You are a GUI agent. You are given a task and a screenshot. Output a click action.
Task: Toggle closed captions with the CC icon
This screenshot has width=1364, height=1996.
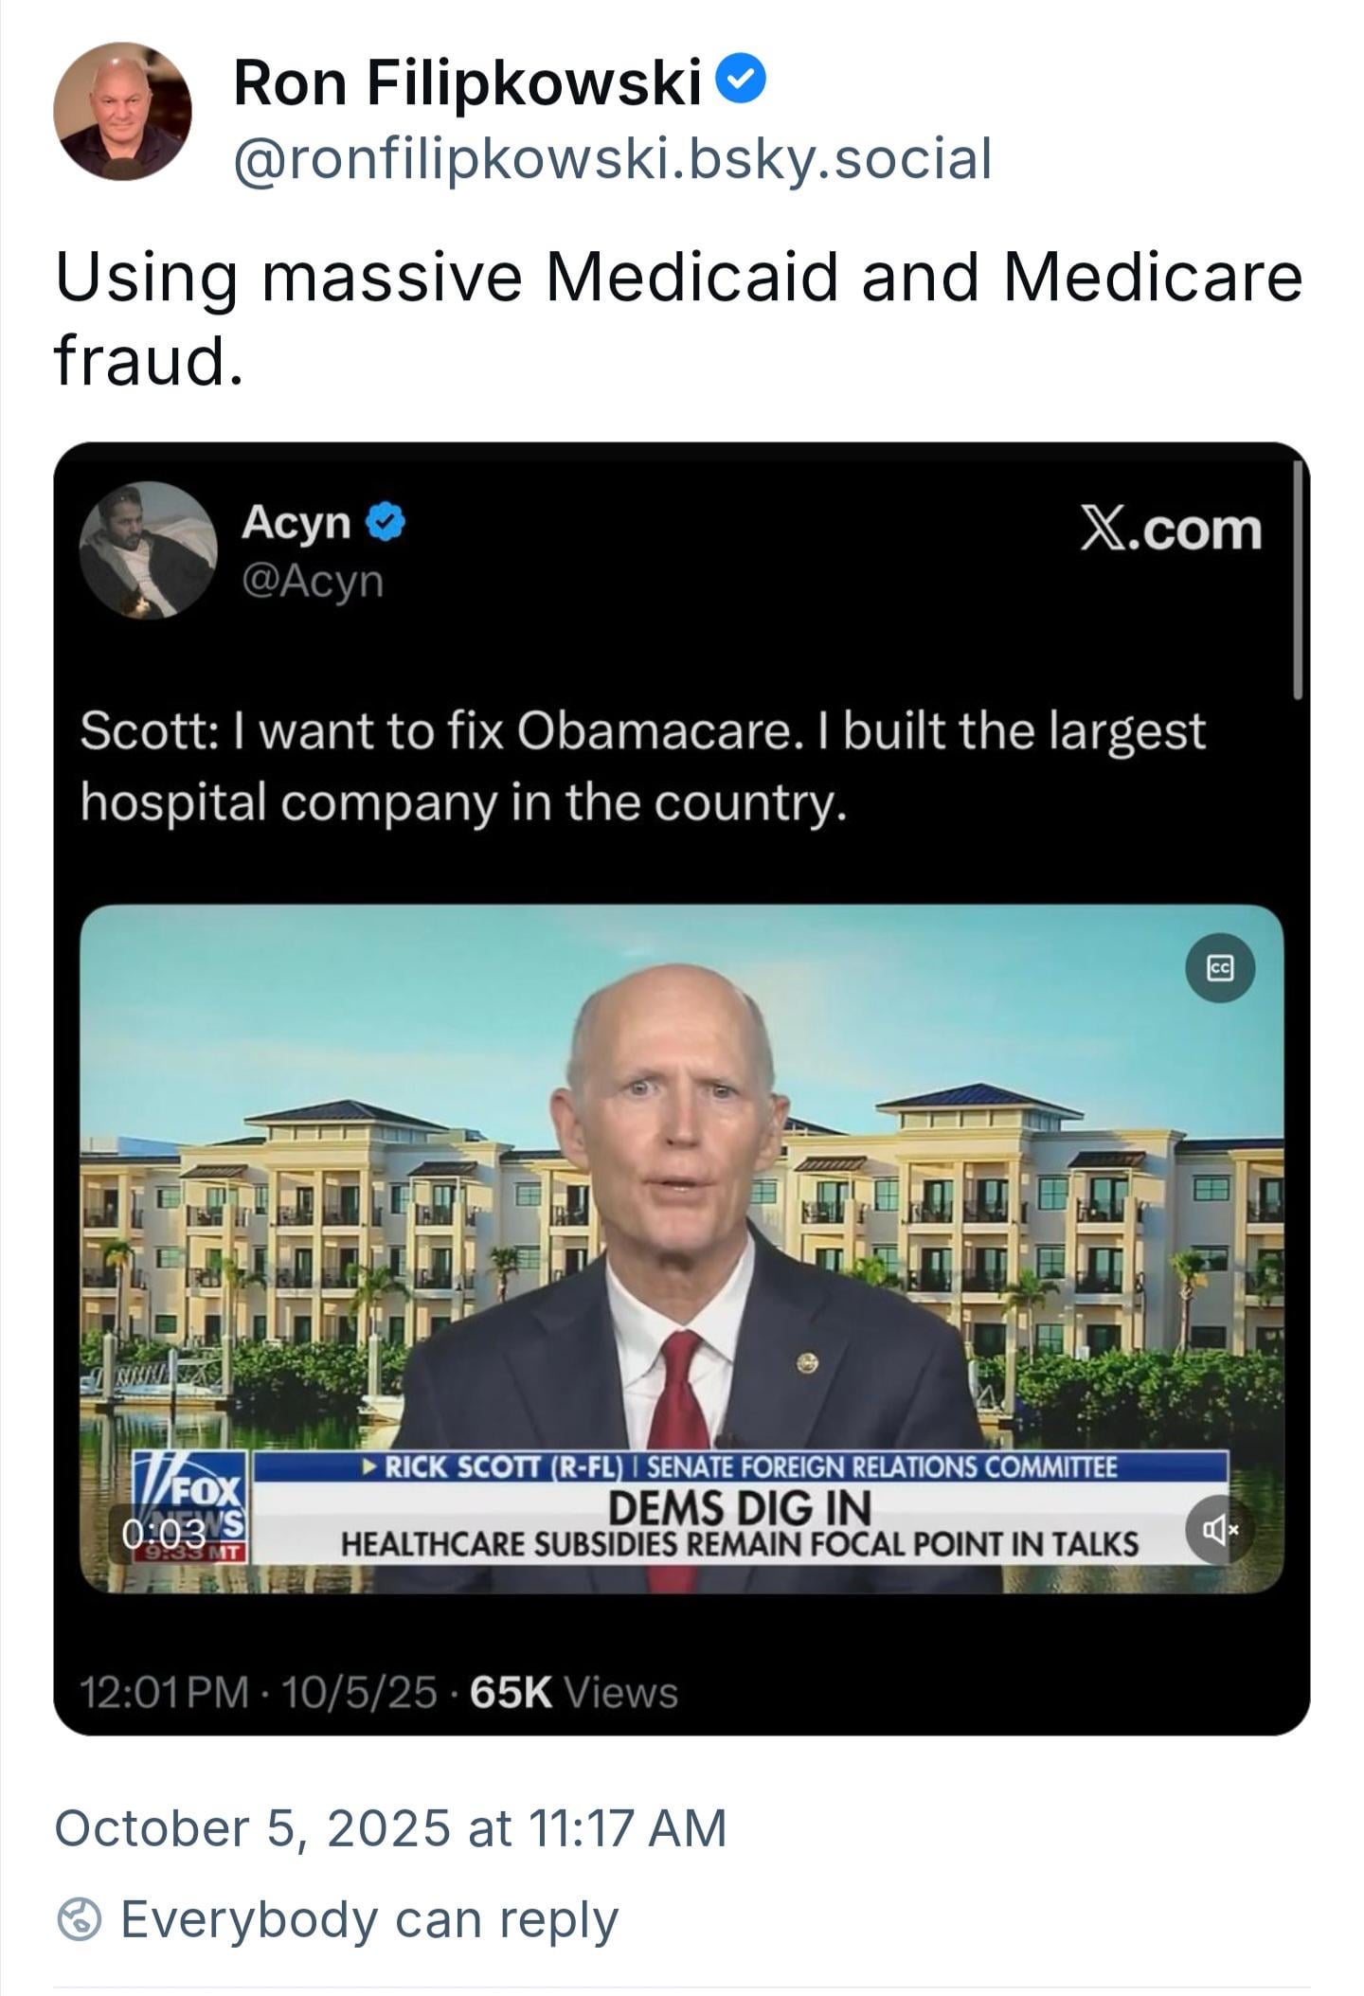pos(1220,967)
